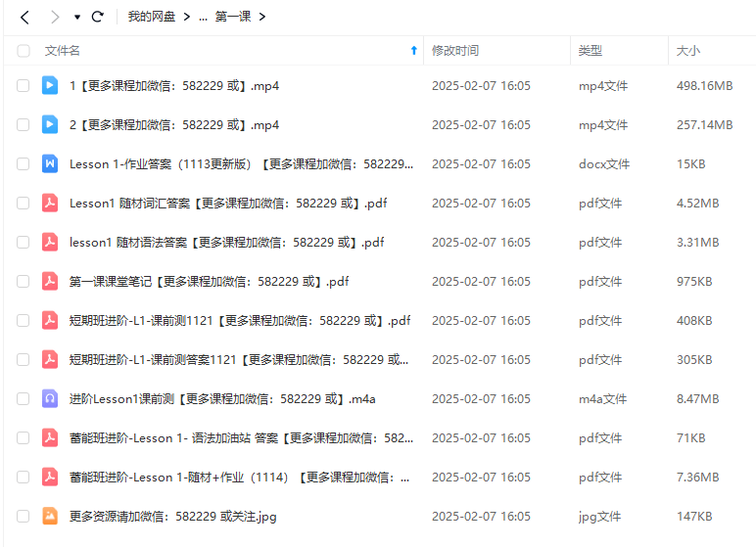Open 更多资源请加微信 jpg file name
The image size is (756, 547).
[173, 516]
